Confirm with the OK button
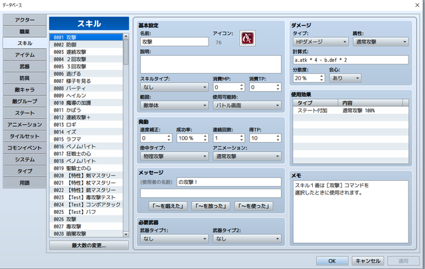Screen dimensions: 425x269 tap(332, 261)
